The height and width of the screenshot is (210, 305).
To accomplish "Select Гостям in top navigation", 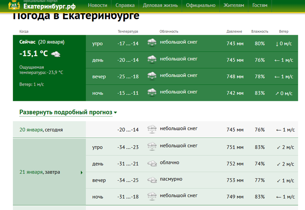I will (260, 6).
